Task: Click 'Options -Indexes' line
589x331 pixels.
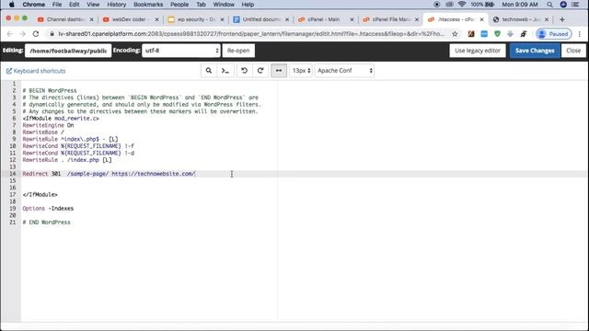Action: click(48, 209)
